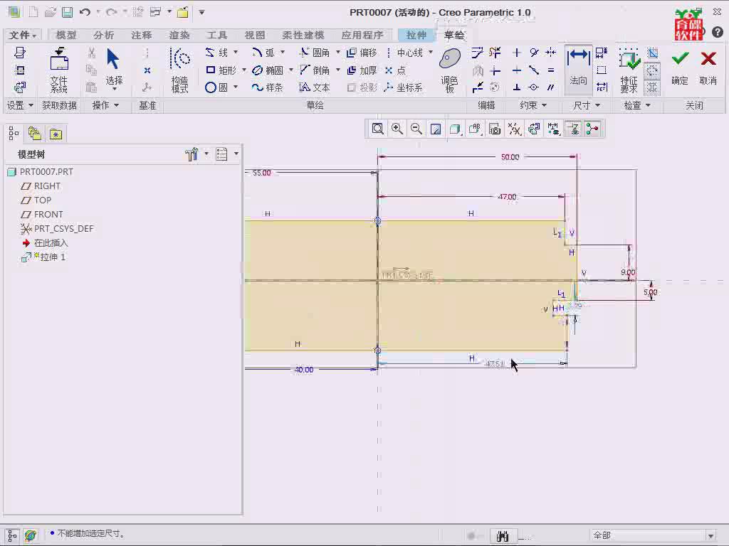Click the 特征要求 button
Image resolution: width=729 pixels, height=546 pixels.
(x=629, y=70)
